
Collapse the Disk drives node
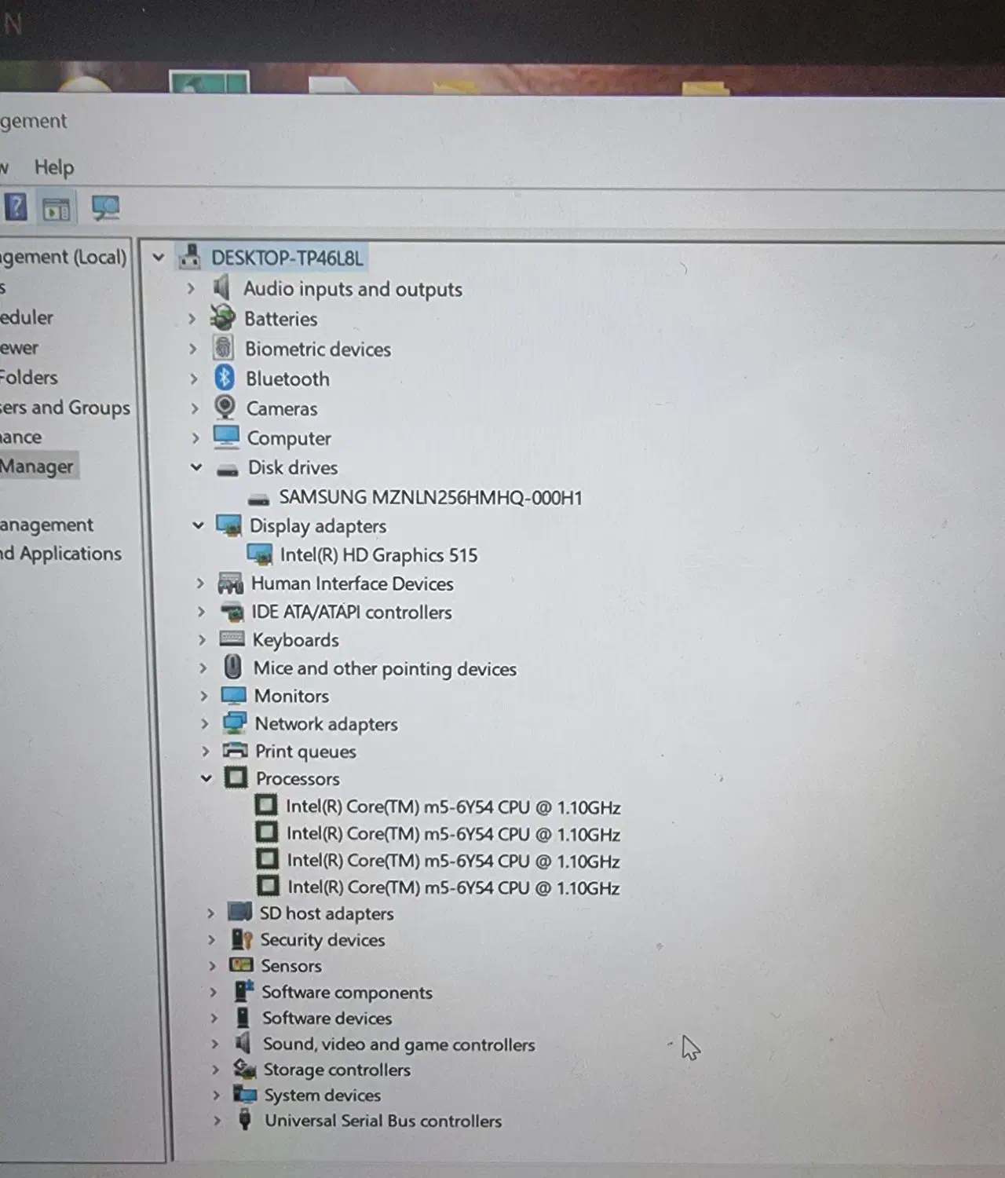(x=196, y=467)
